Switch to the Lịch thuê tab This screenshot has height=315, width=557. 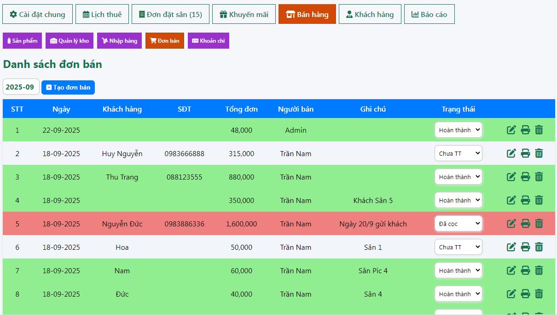pyautogui.click(x=102, y=14)
